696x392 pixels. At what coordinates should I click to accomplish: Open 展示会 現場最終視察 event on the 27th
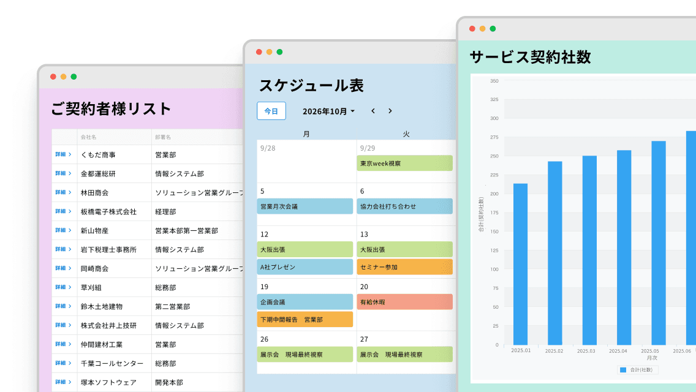[405, 354]
